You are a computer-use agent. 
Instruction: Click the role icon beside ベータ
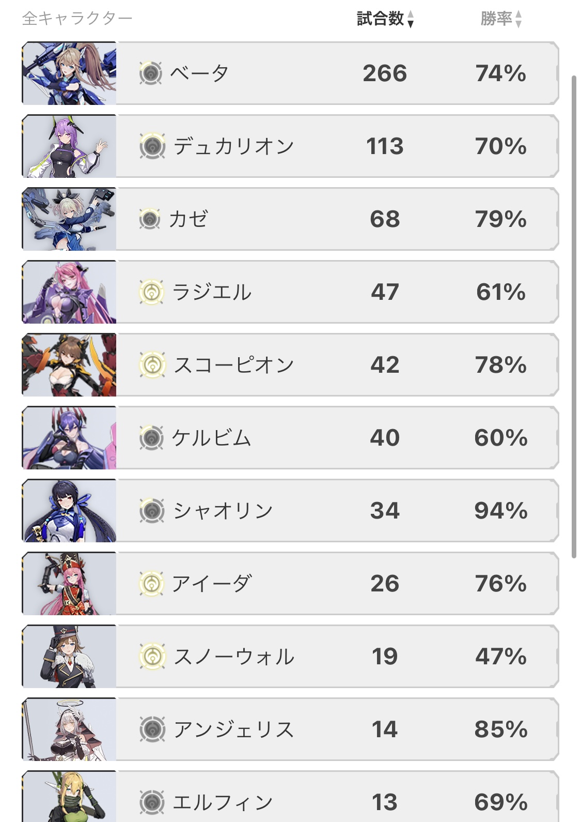tap(151, 73)
